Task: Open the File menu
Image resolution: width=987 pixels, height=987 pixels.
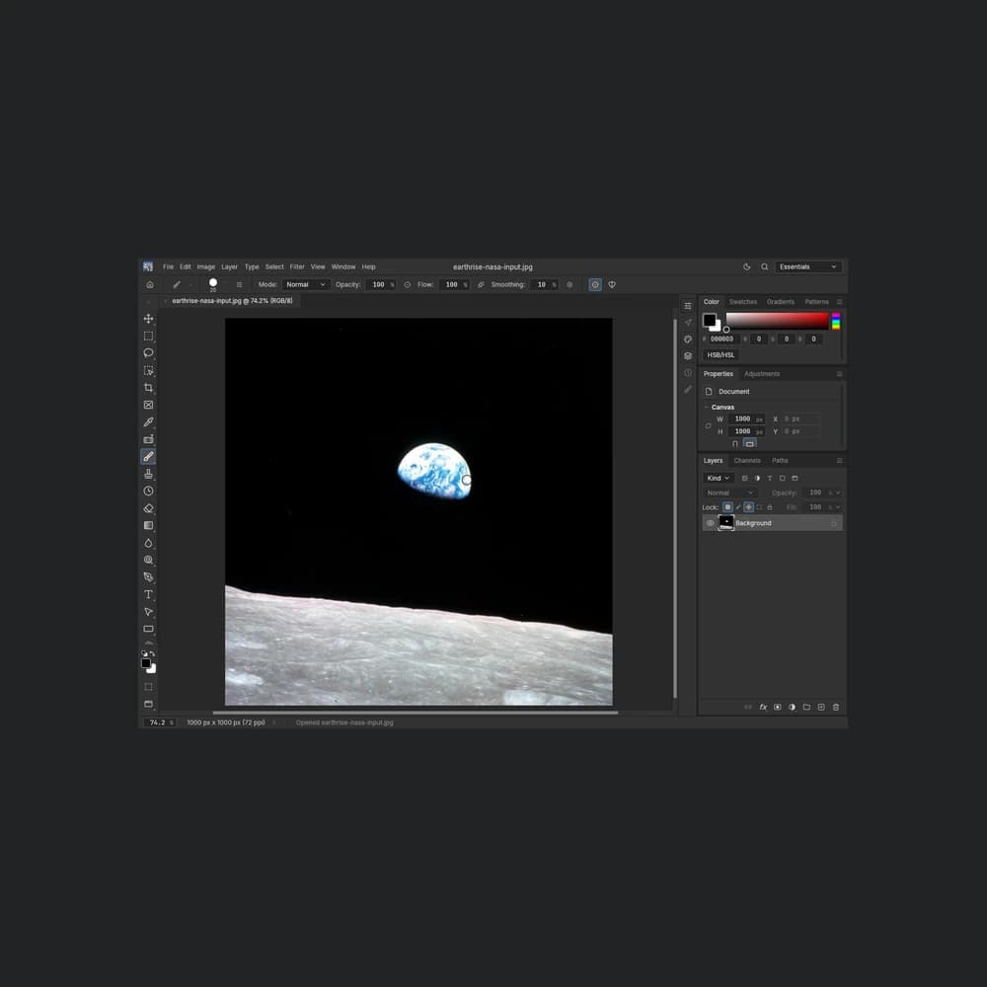Action: coord(168,266)
